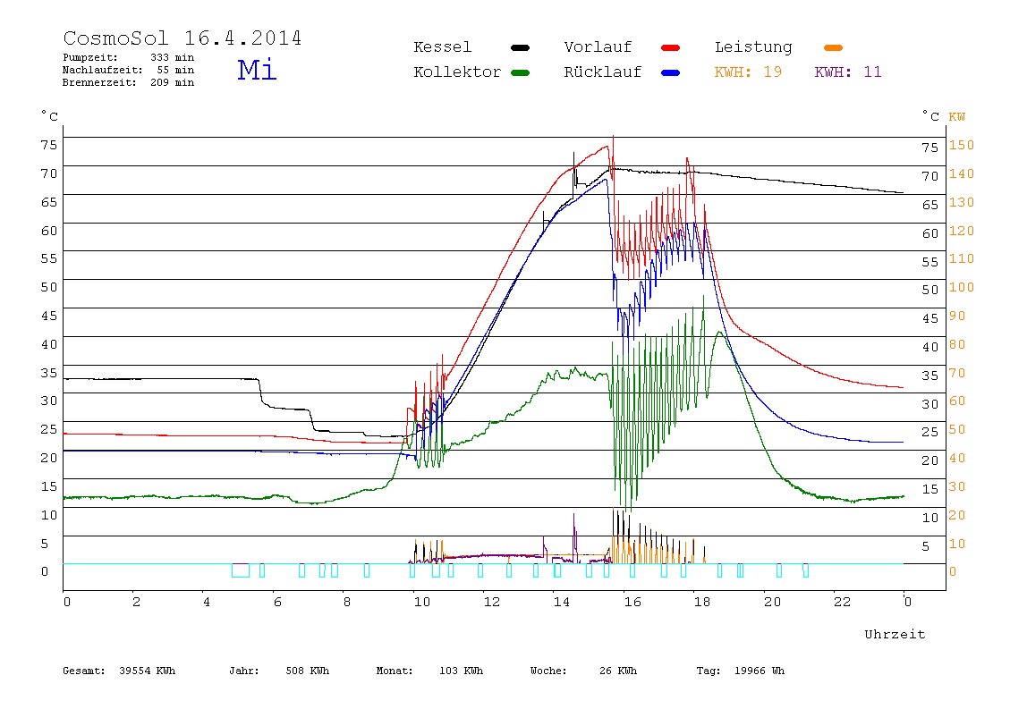Select the "Woche: 26 KWh" value
This screenshot has width=1027, height=726.
click(583, 671)
